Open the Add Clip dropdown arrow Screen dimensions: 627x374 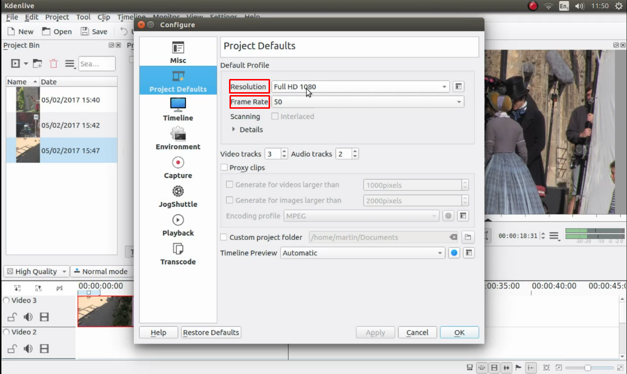[x=26, y=63]
